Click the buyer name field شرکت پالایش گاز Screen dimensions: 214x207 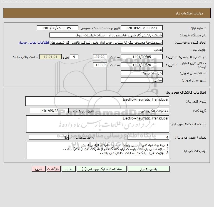[x=106, y=35]
